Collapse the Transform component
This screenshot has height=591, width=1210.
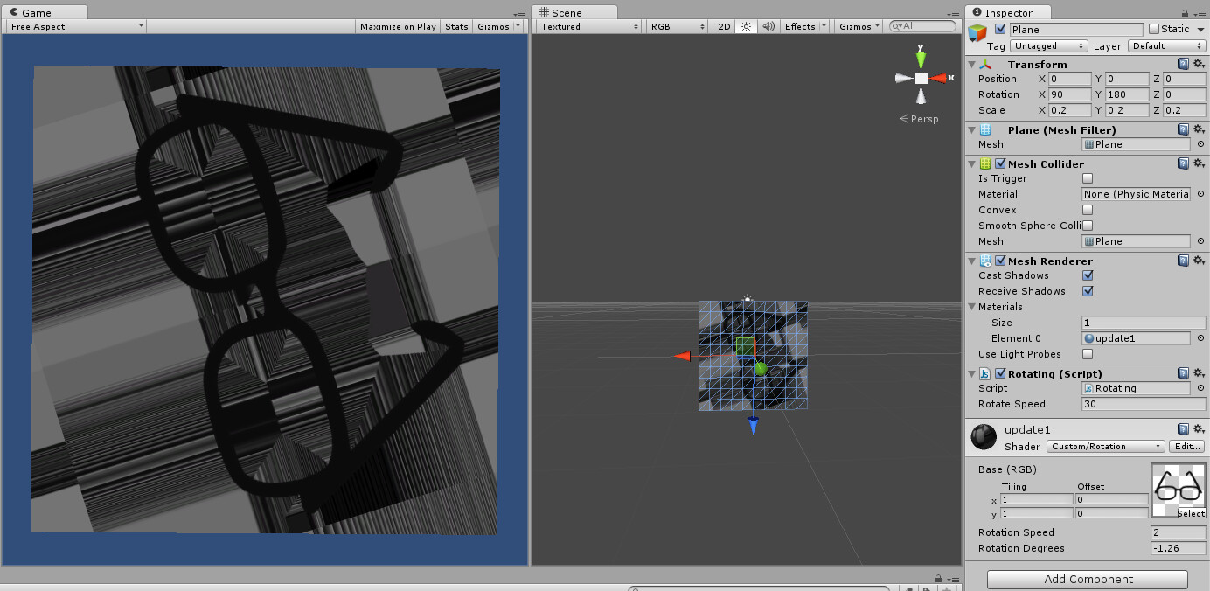click(971, 63)
